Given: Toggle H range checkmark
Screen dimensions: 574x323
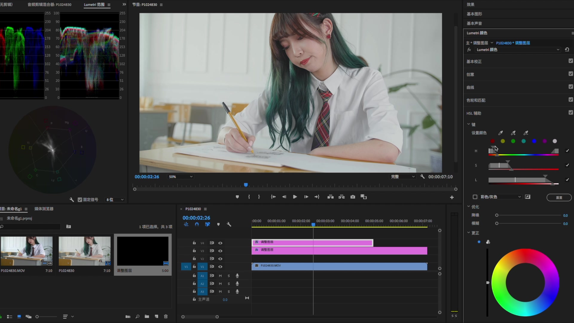Looking at the screenshot, I should (x=567, y=151).
